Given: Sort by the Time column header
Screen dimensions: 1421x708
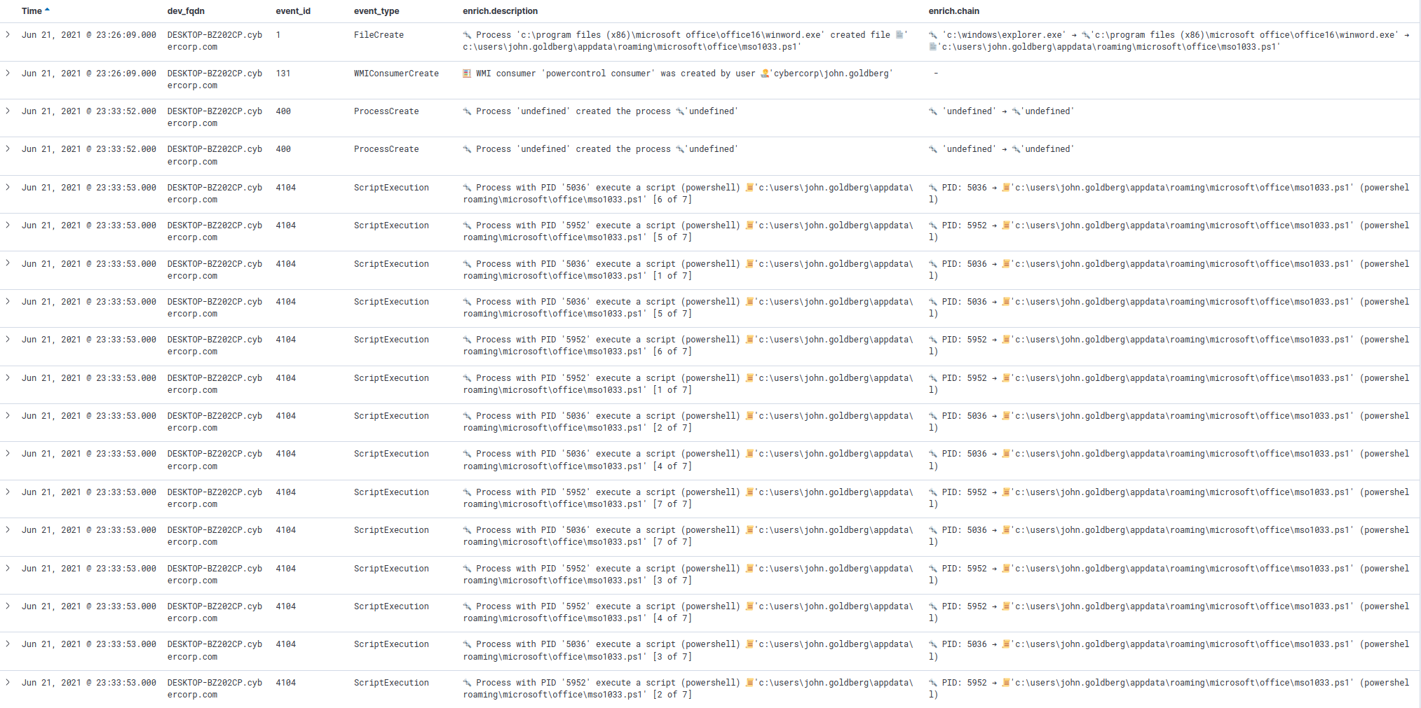Looking at the screenshot, I should point(32,11).
